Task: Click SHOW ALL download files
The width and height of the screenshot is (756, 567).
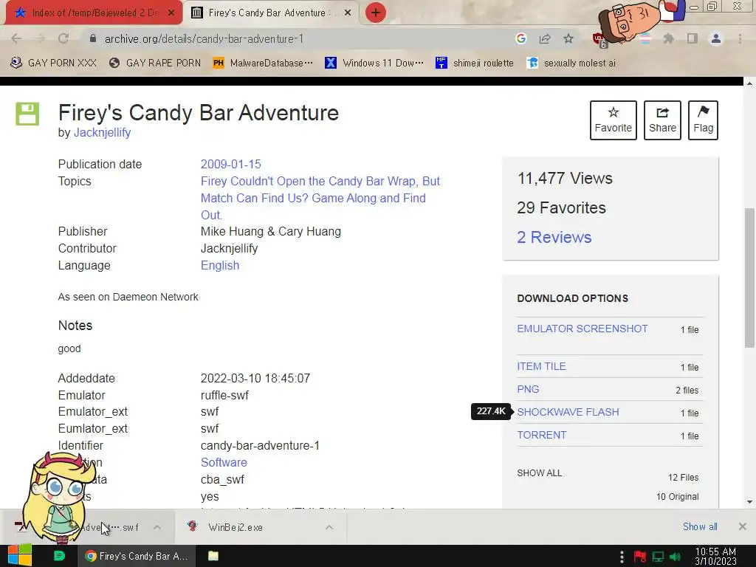Action: (540, 473)
